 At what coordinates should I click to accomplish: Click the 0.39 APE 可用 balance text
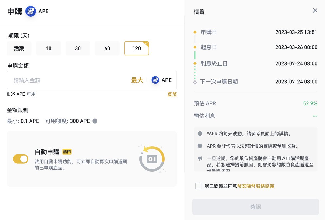[21, 94]
